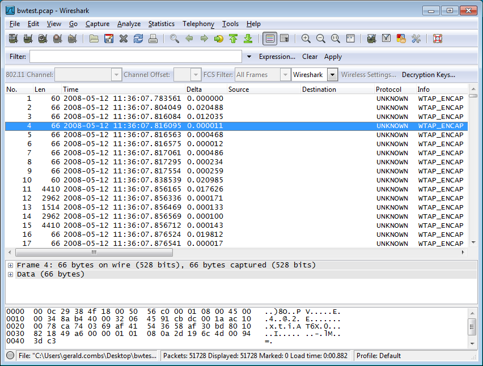Open the 802.11 Channel dropdown
The height and width of the screenshot is (366, 483).
click(116, 75)
